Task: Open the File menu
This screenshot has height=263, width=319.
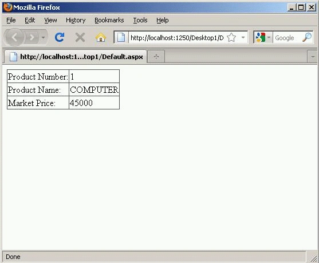Action: click(11, 20)
